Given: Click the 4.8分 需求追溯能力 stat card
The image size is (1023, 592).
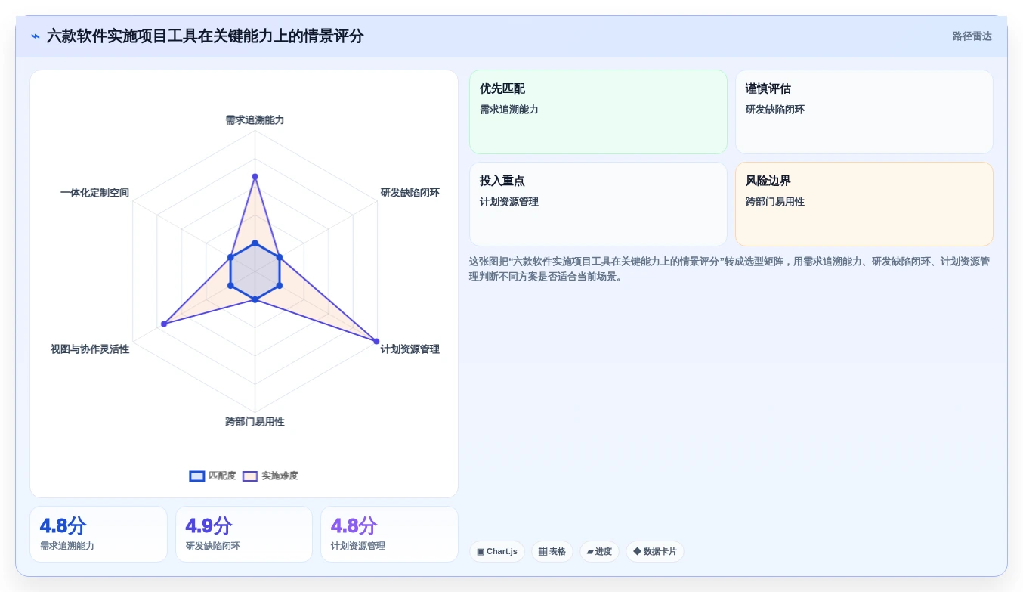Looking at the screenshot, I should click(x=98, y=534).
